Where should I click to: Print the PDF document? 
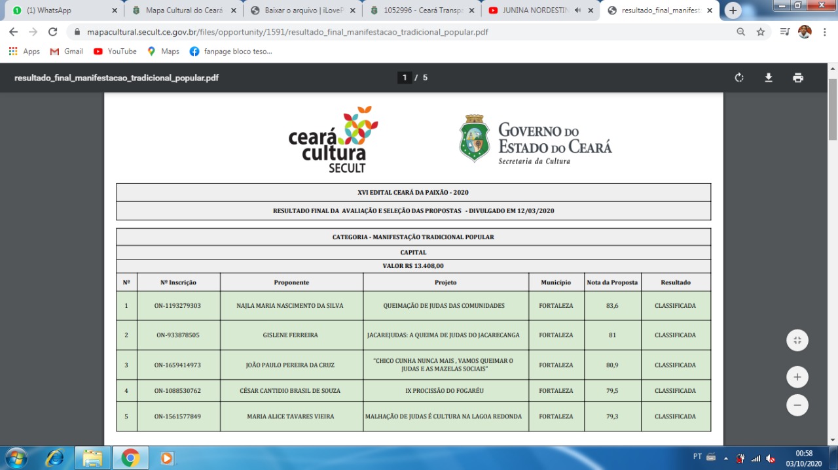(797, 78)
